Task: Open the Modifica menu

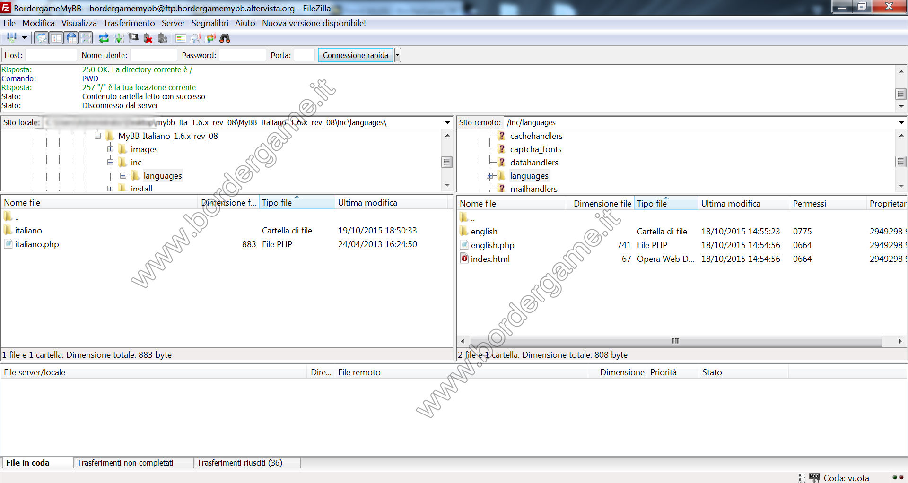Action: (38, 23)
